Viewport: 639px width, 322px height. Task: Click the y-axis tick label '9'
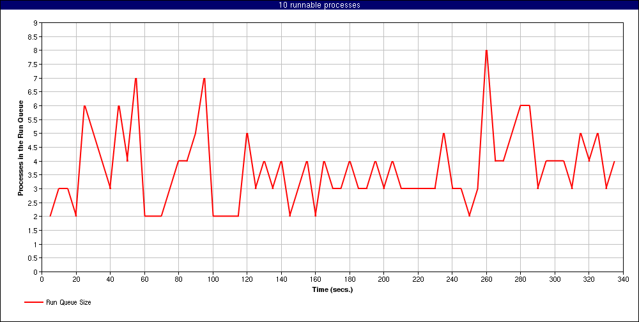pos(35,23)
